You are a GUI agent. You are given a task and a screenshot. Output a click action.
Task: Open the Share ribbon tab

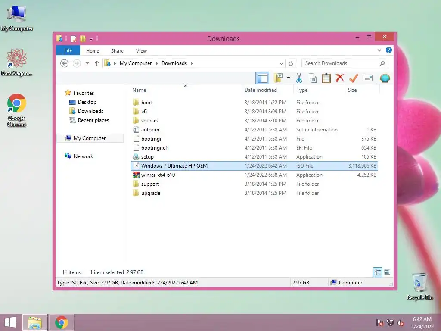(117, 51)
